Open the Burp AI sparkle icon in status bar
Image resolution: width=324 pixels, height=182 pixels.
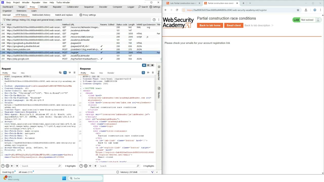click(152, 172)
